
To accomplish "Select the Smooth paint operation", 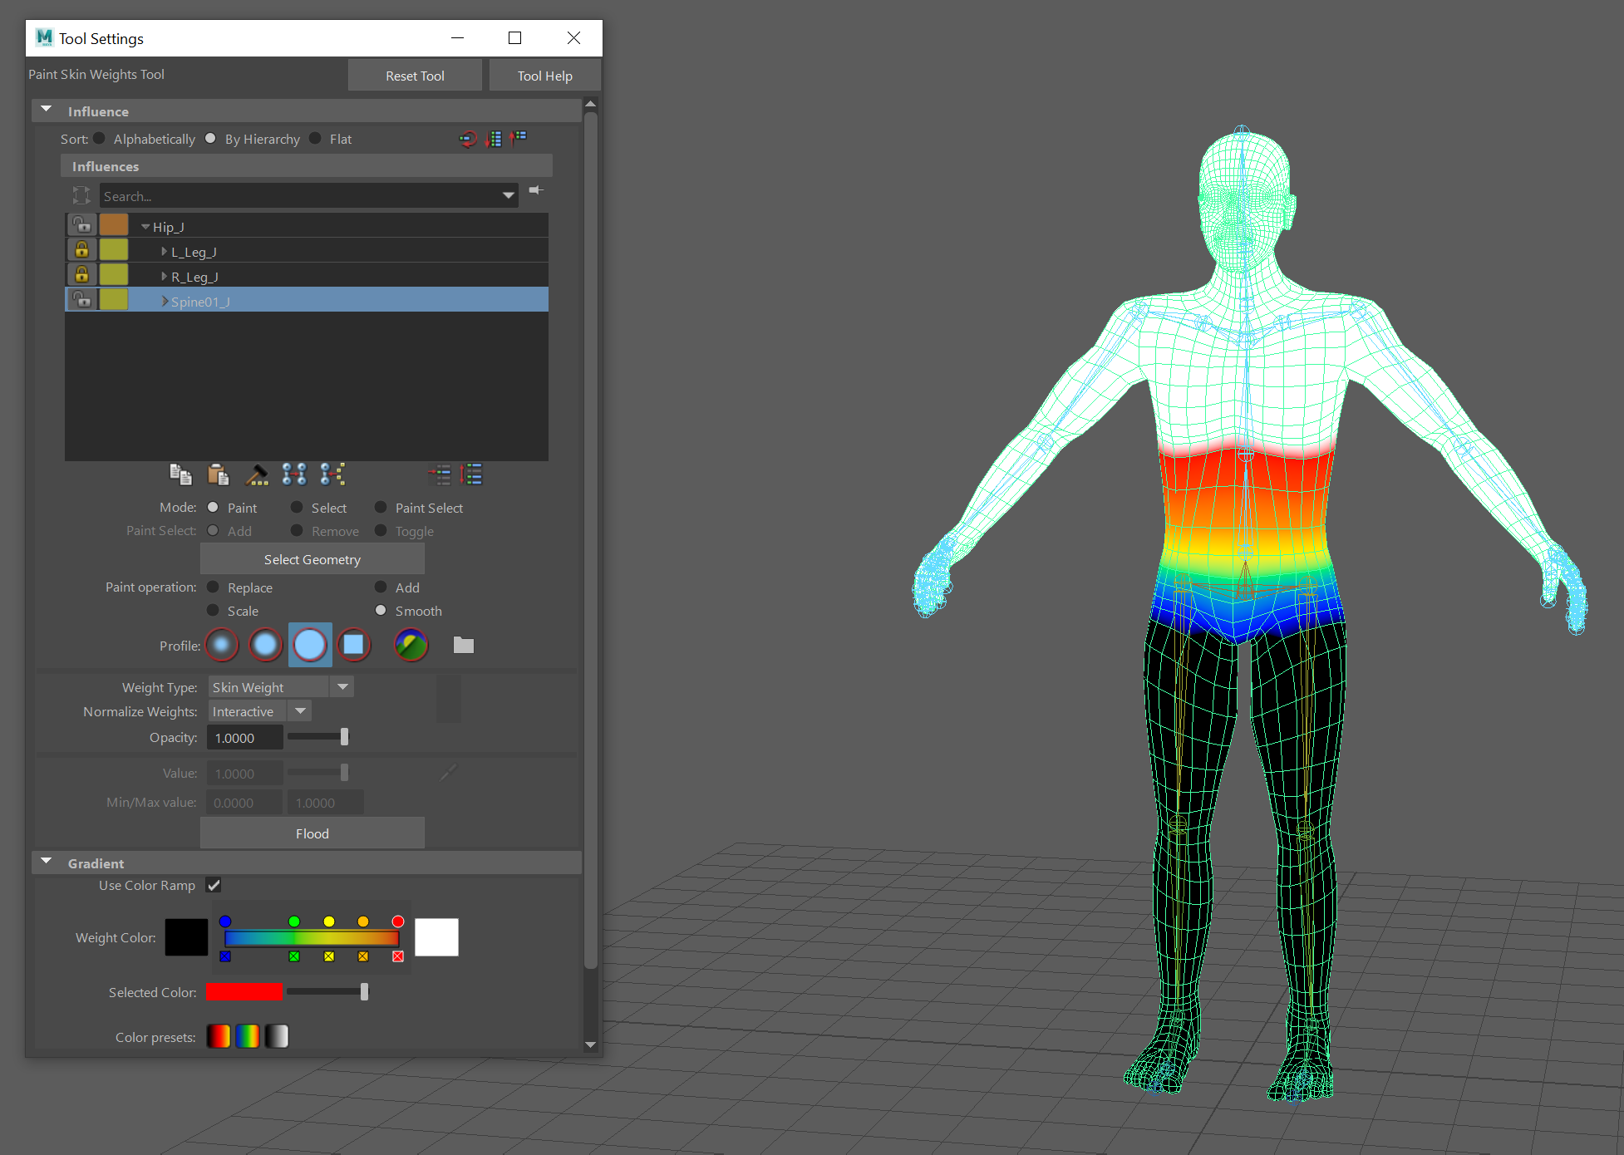I will tap(381, 611).
